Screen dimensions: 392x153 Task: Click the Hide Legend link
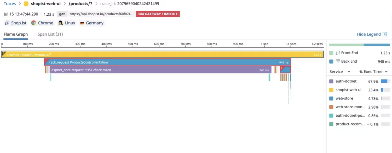(x=369, y=34)
